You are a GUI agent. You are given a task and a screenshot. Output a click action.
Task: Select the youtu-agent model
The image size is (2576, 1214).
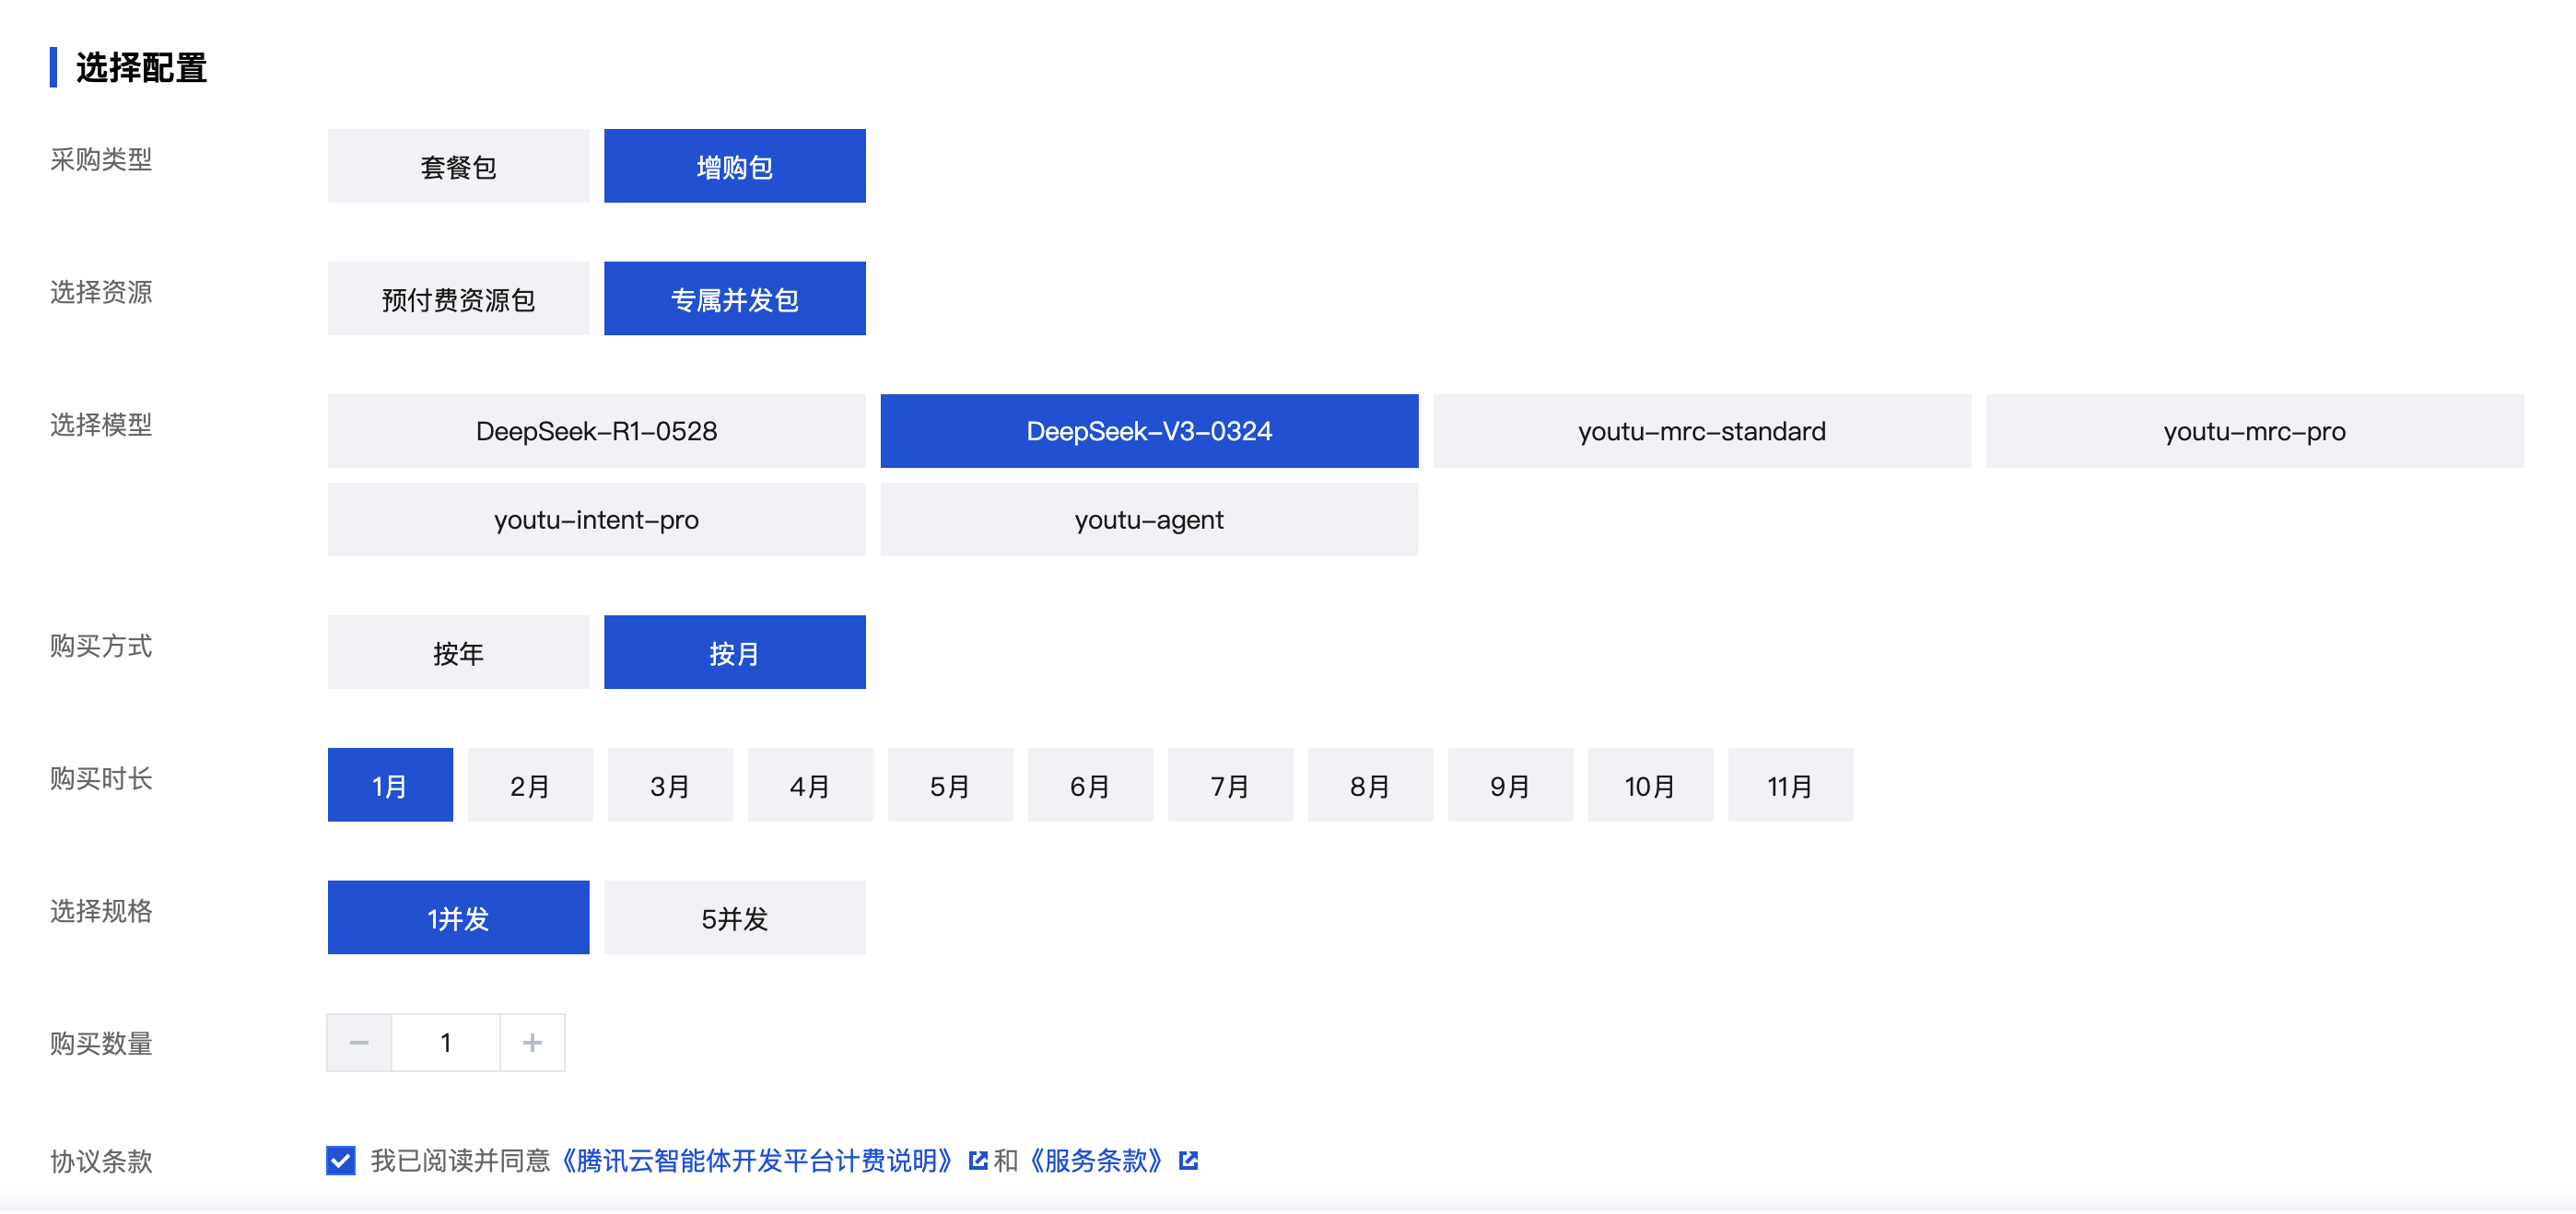(1148, 520)
